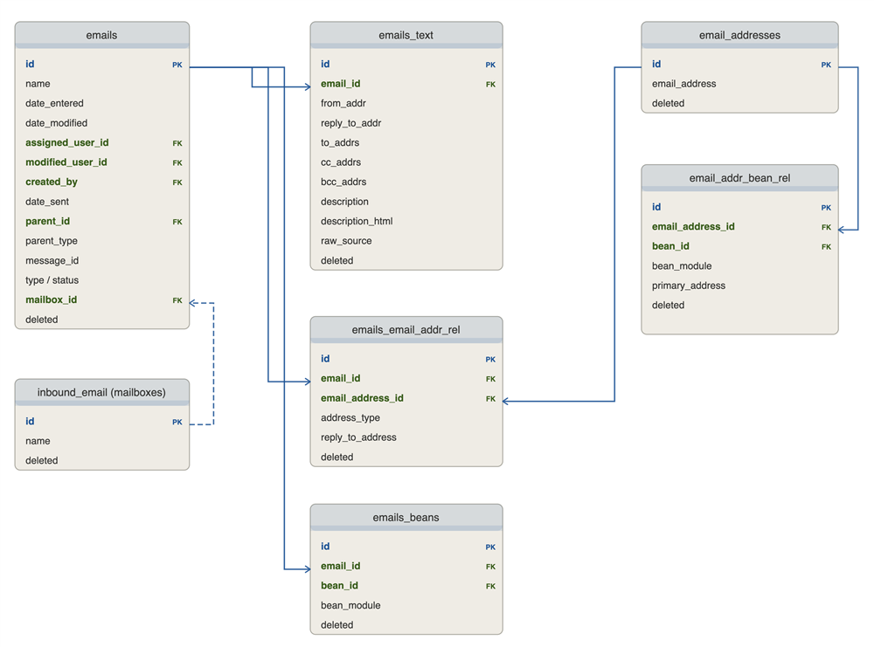Select the inbound_email (mailboxes) table header

click(101, 392)
